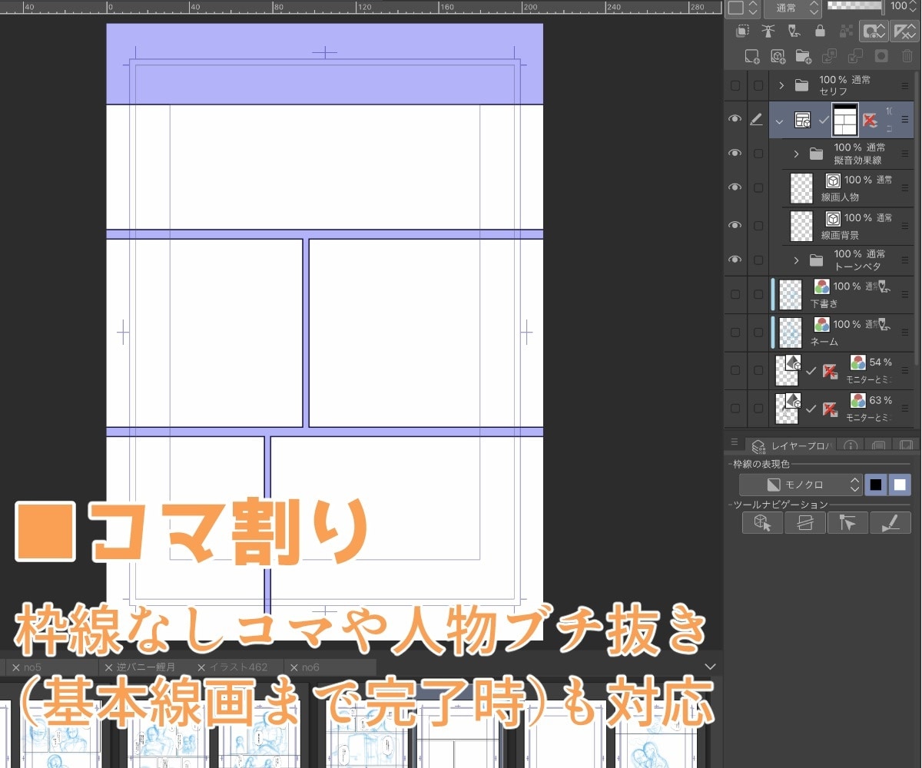Screen dimensions: 922x768
Task: Hide the frame border folder layer
Action: 735,120
